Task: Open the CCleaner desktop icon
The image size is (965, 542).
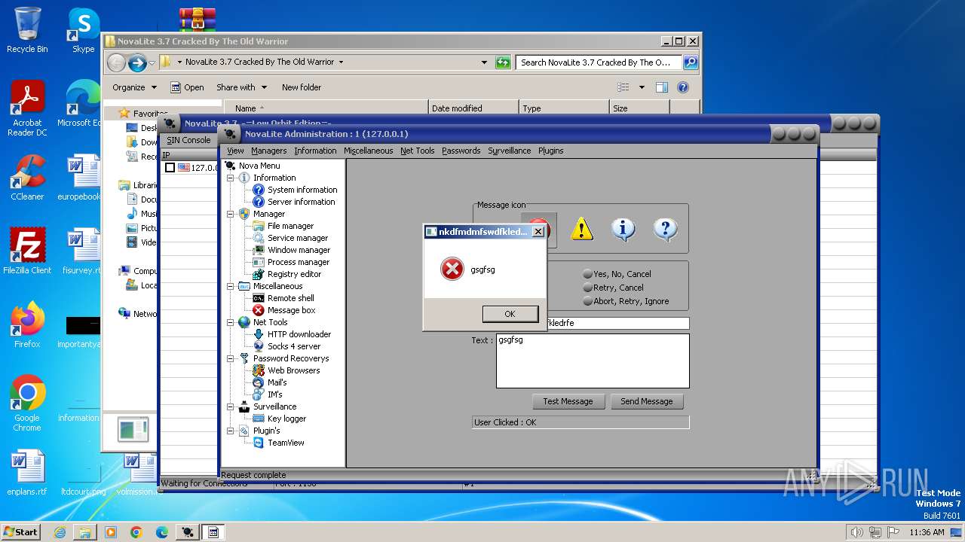Action: tap(27, 178)
